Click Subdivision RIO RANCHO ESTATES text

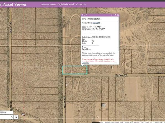click(96, 37)
